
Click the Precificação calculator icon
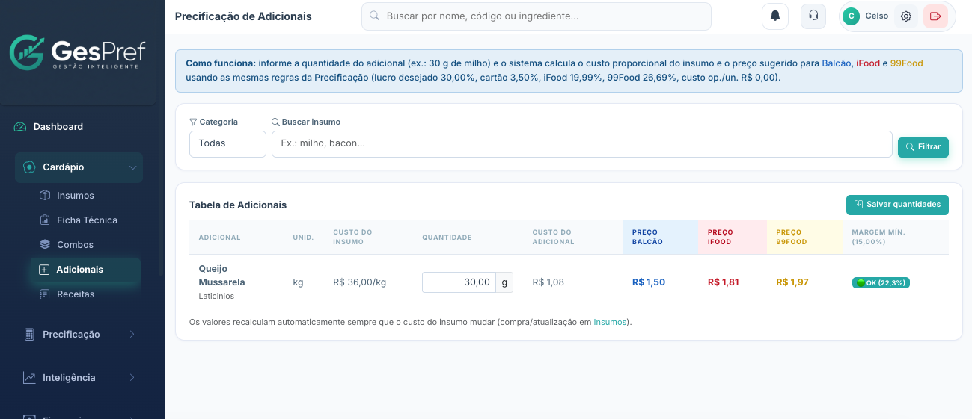point(29,335)
